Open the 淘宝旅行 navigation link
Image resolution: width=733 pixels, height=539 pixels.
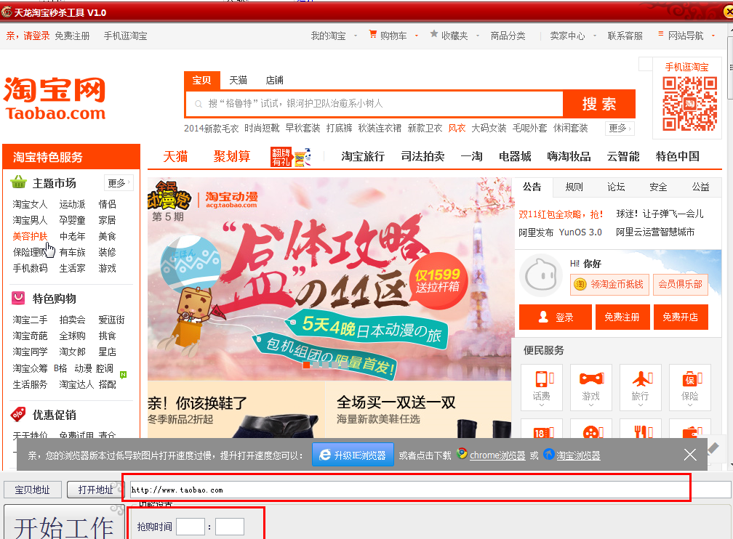tap(363, 156)
